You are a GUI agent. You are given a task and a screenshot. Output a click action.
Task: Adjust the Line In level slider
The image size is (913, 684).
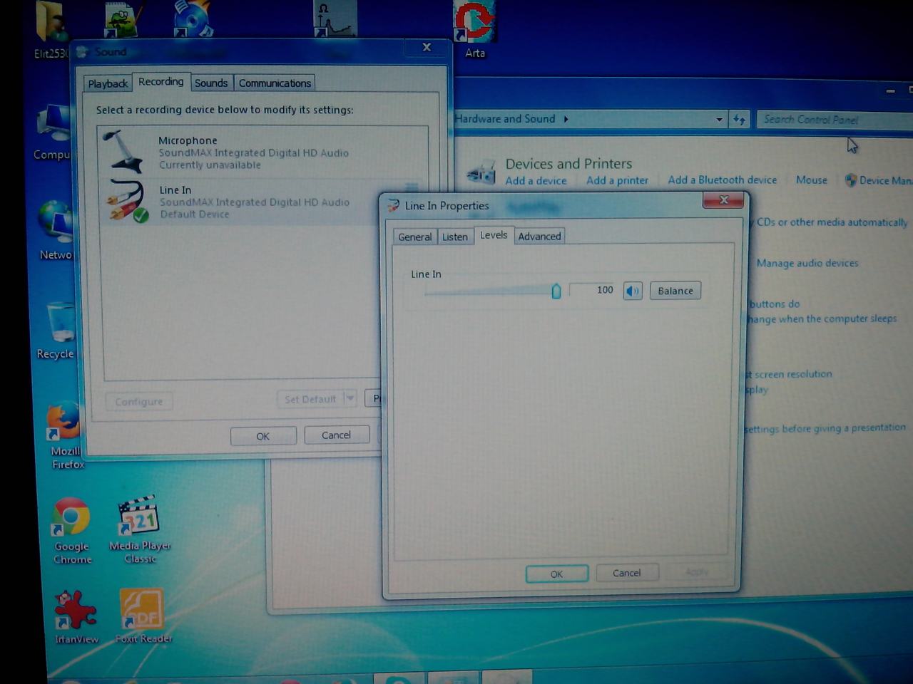tap(556, 291)
